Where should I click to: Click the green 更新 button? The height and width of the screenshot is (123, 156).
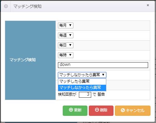pyautogui.click(x=75, y=111)
